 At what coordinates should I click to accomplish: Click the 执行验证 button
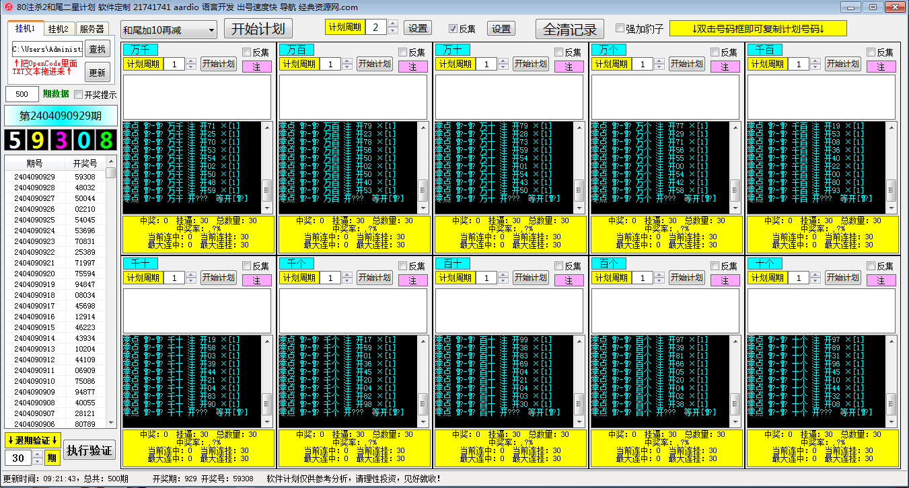88,450
